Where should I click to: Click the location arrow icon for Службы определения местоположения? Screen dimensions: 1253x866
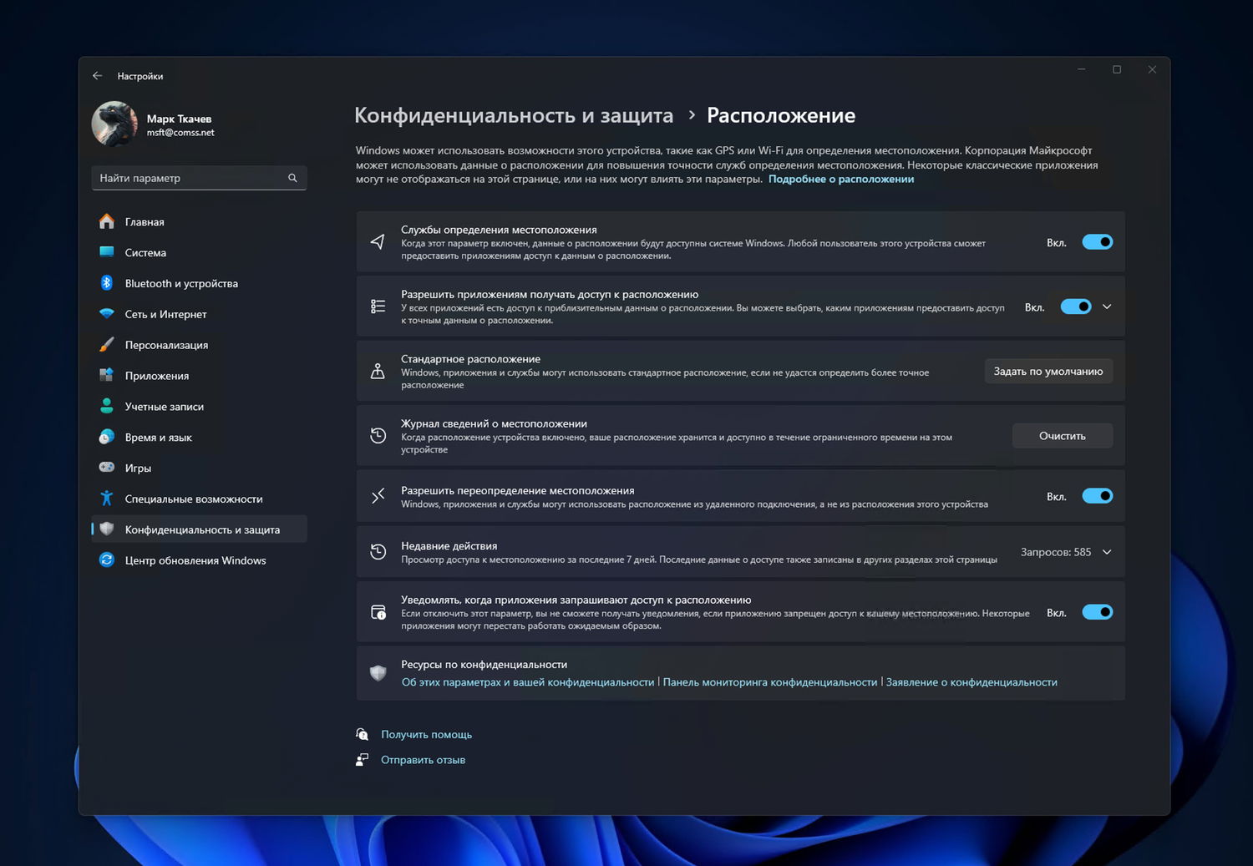point(378,242)
